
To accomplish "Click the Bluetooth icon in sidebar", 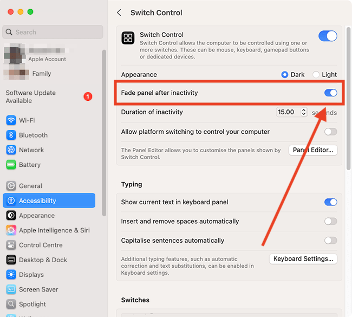I will (11, 135).
